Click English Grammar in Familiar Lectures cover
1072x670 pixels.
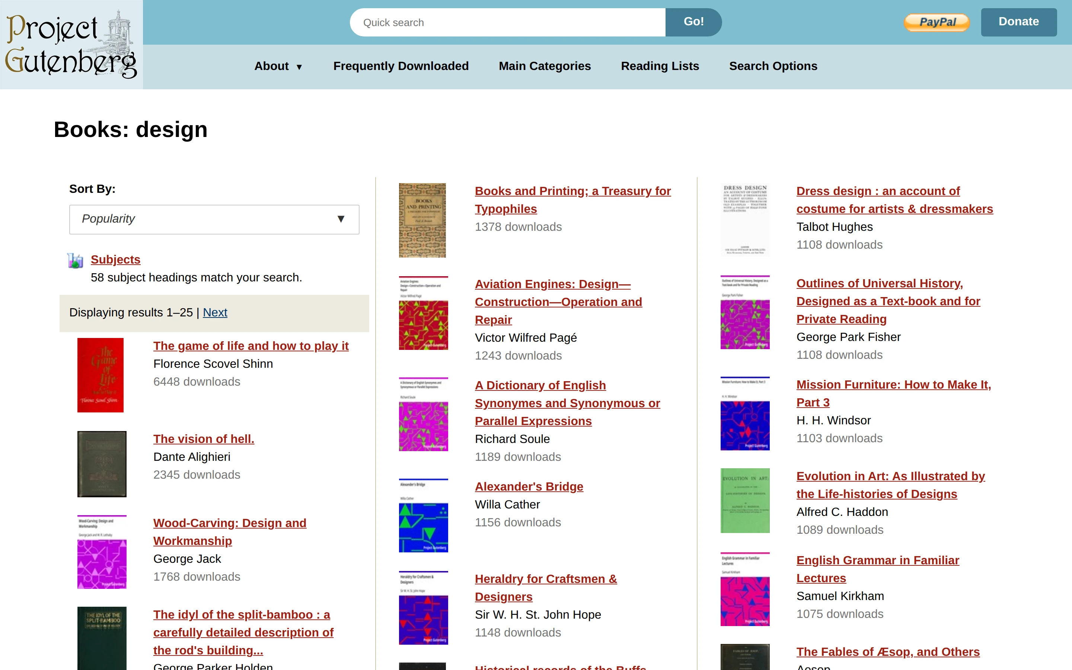click(x=745, y=589)
